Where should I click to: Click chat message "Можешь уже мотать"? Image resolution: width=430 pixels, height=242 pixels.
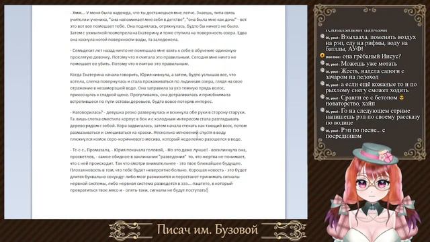tap(369, 64)
